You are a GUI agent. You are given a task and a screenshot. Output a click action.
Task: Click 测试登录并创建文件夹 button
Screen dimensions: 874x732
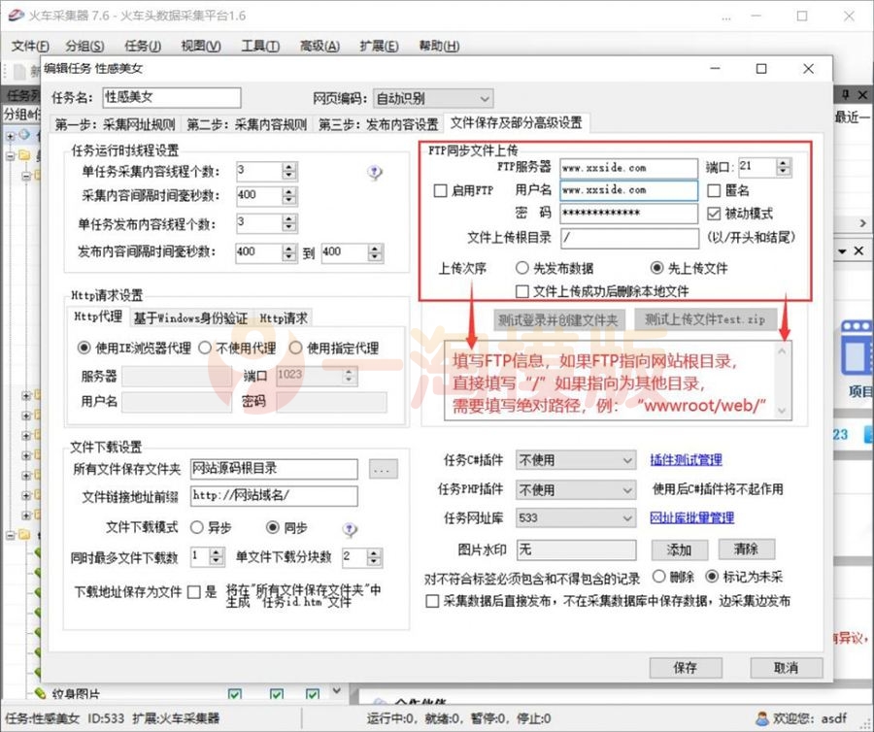pos(559,319)
